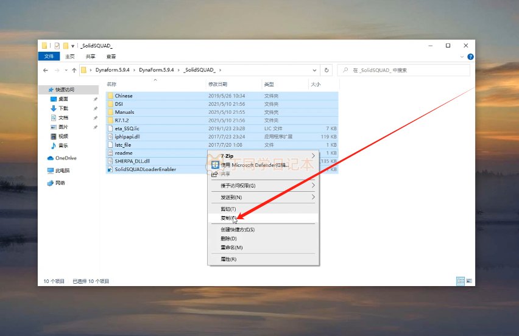519x336 pixels.
Task: Refresh the current folder view
Action: [327, 70]
